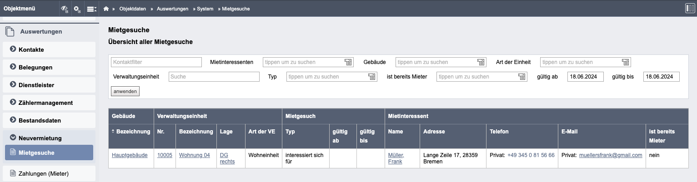The width and height of the screenshot is (697, 182).
Task: Click the column layout icon at top right
Action: 690,8
